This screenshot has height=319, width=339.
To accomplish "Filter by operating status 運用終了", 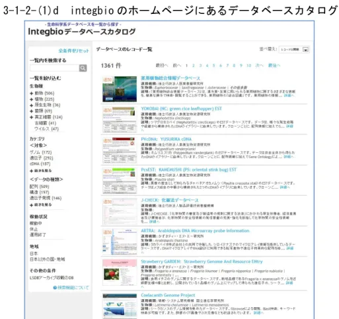I will click(x=38, y=235).
